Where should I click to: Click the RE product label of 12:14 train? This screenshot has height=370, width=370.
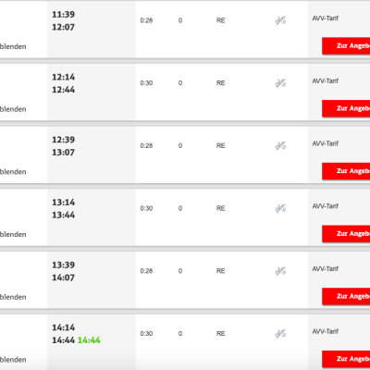pos(220,83)
